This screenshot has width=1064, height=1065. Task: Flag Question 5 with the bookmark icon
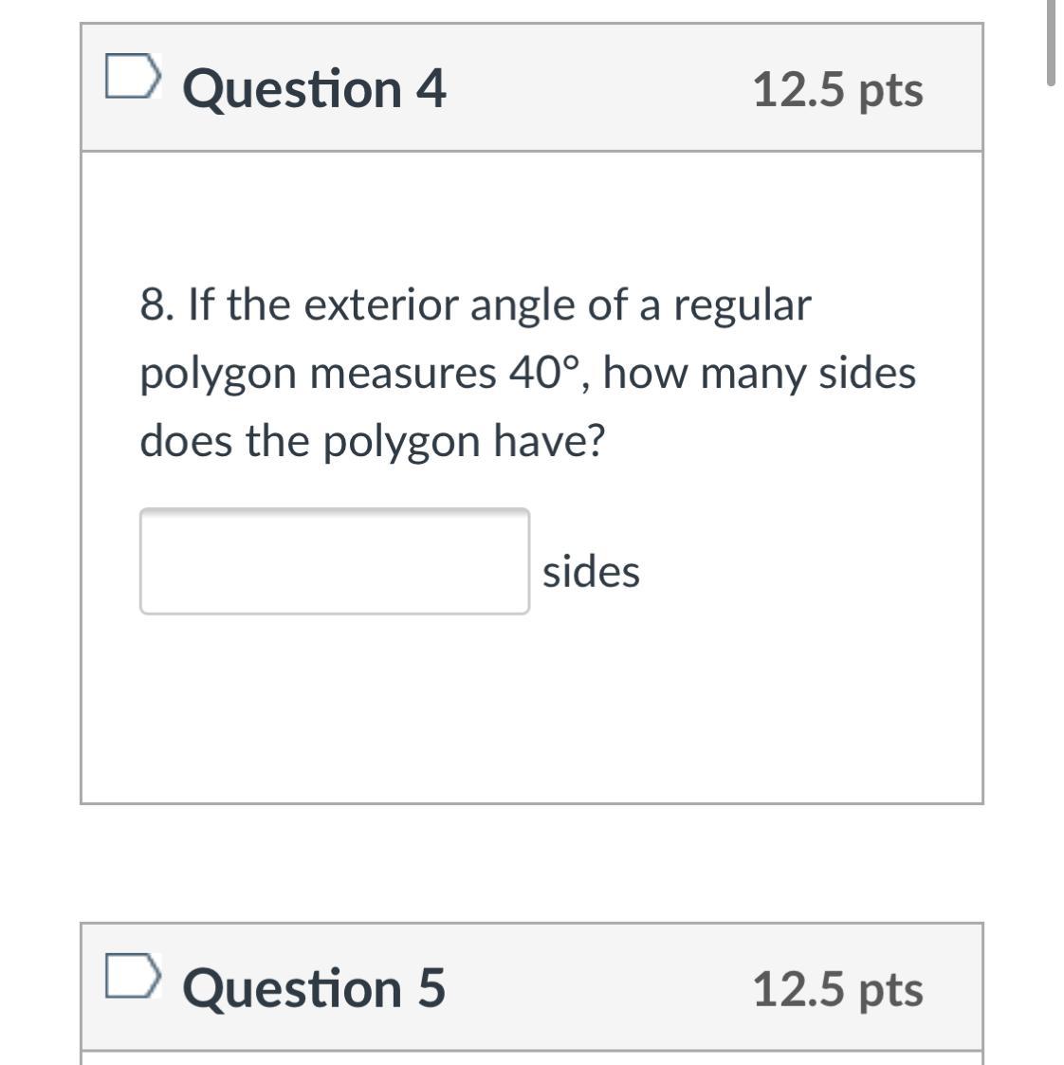[x=132, y=977]
